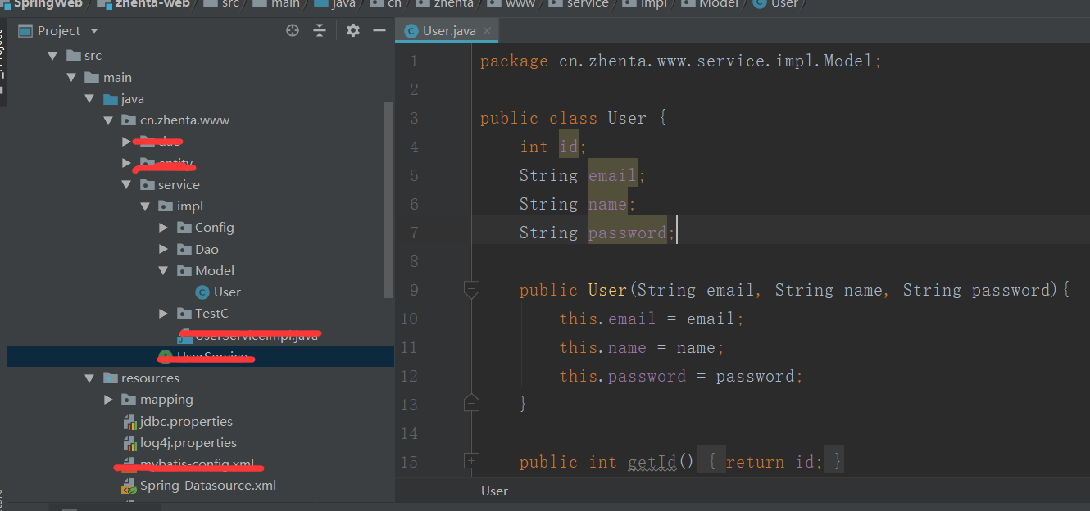Image resolution: width=1090 pixels, height=511 pixels.
Task: Click the log4j.properties file icon
Action: 129,443
